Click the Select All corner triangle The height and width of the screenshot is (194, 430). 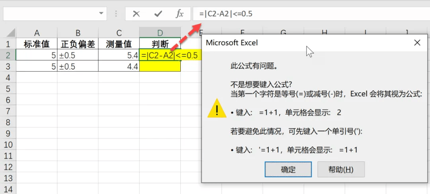tap(11, 33)
